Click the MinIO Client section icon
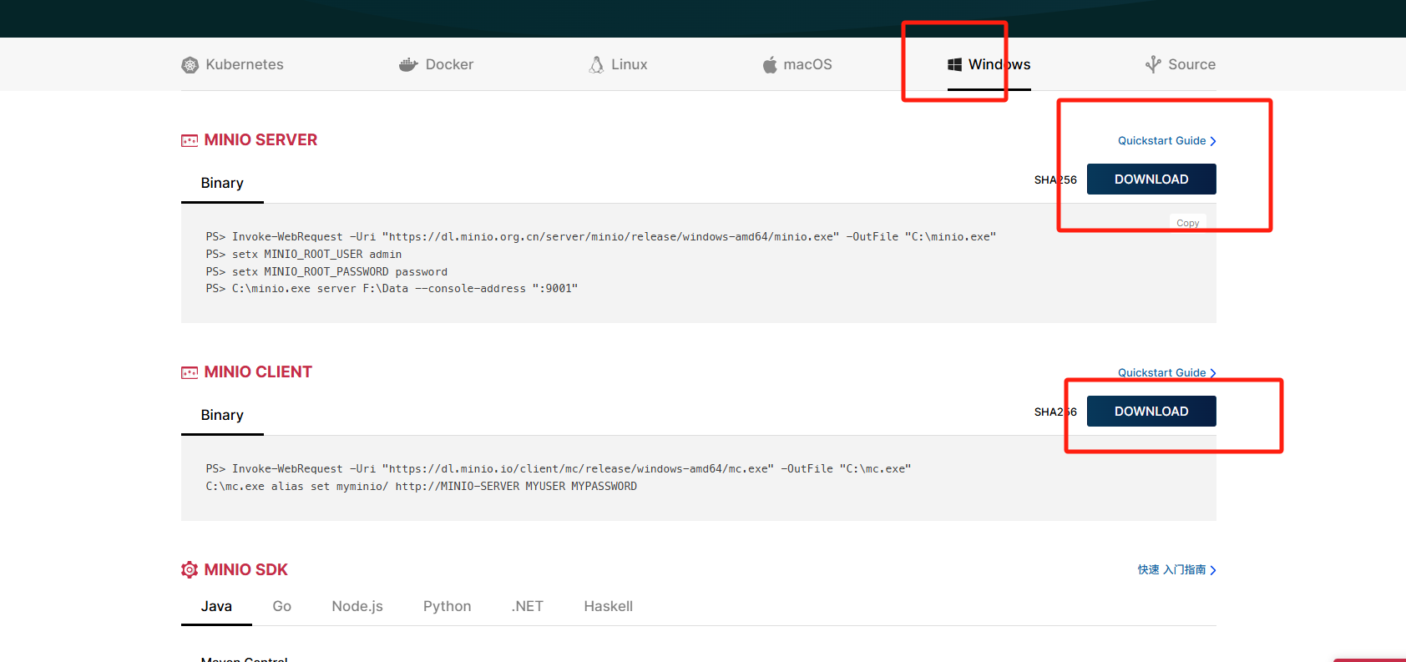The height and width of the screenshot is (662, 1406). pos(190,372)
